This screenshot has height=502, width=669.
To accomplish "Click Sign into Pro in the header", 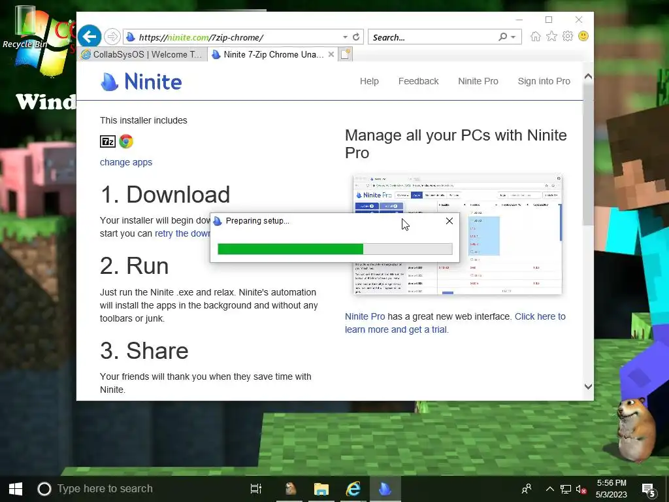I will click(x=544, y=81).
